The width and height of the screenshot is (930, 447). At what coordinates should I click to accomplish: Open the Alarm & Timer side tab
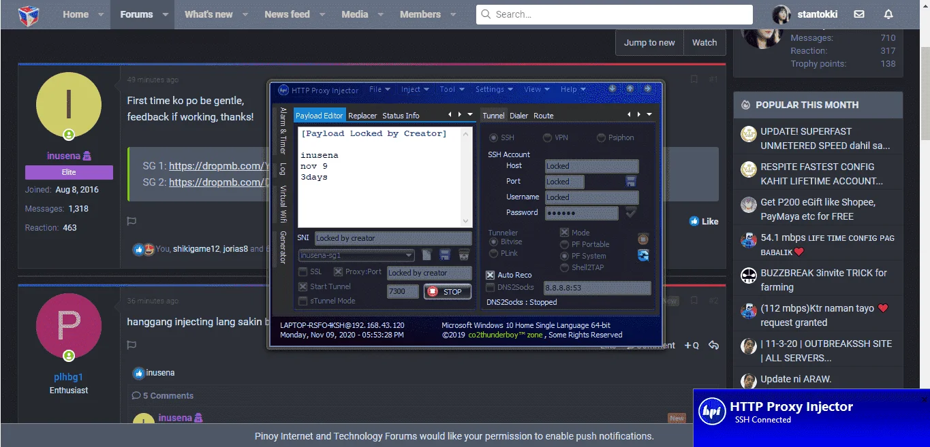[x=283, y=131]
